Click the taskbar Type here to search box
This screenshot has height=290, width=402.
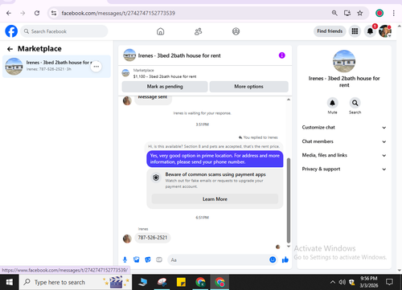(76, 282)
